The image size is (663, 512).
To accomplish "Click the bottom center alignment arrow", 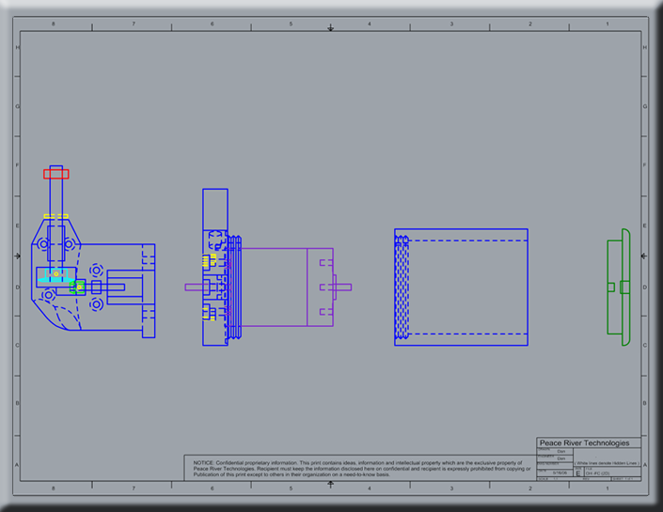I will [331, 484].
